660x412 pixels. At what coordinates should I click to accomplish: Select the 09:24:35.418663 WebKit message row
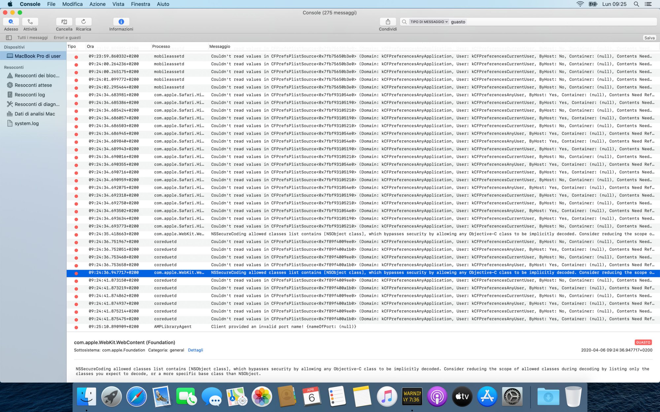coord(363,234)
